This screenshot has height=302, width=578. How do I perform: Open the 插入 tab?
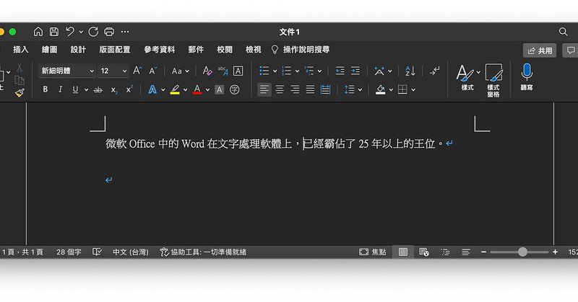(x=21, y=49)
